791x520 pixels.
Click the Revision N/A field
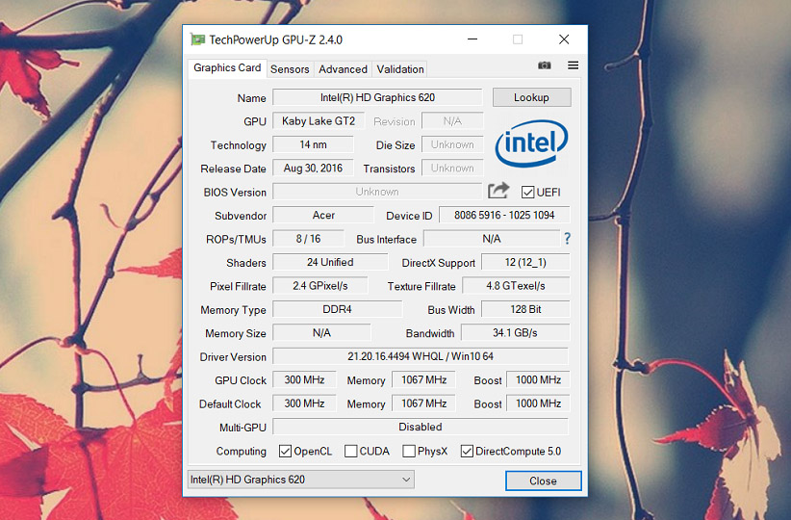coord(452,121)
